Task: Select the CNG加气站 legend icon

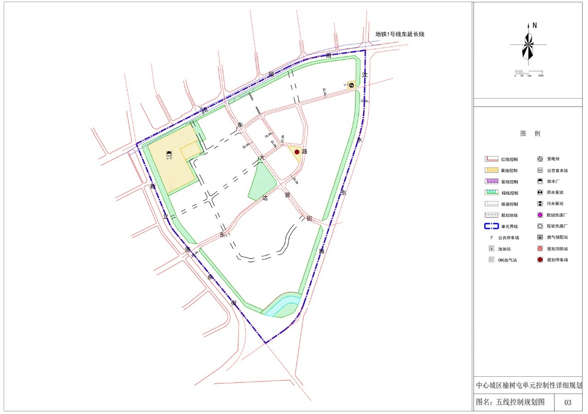Action: click(x=491, y=260)
